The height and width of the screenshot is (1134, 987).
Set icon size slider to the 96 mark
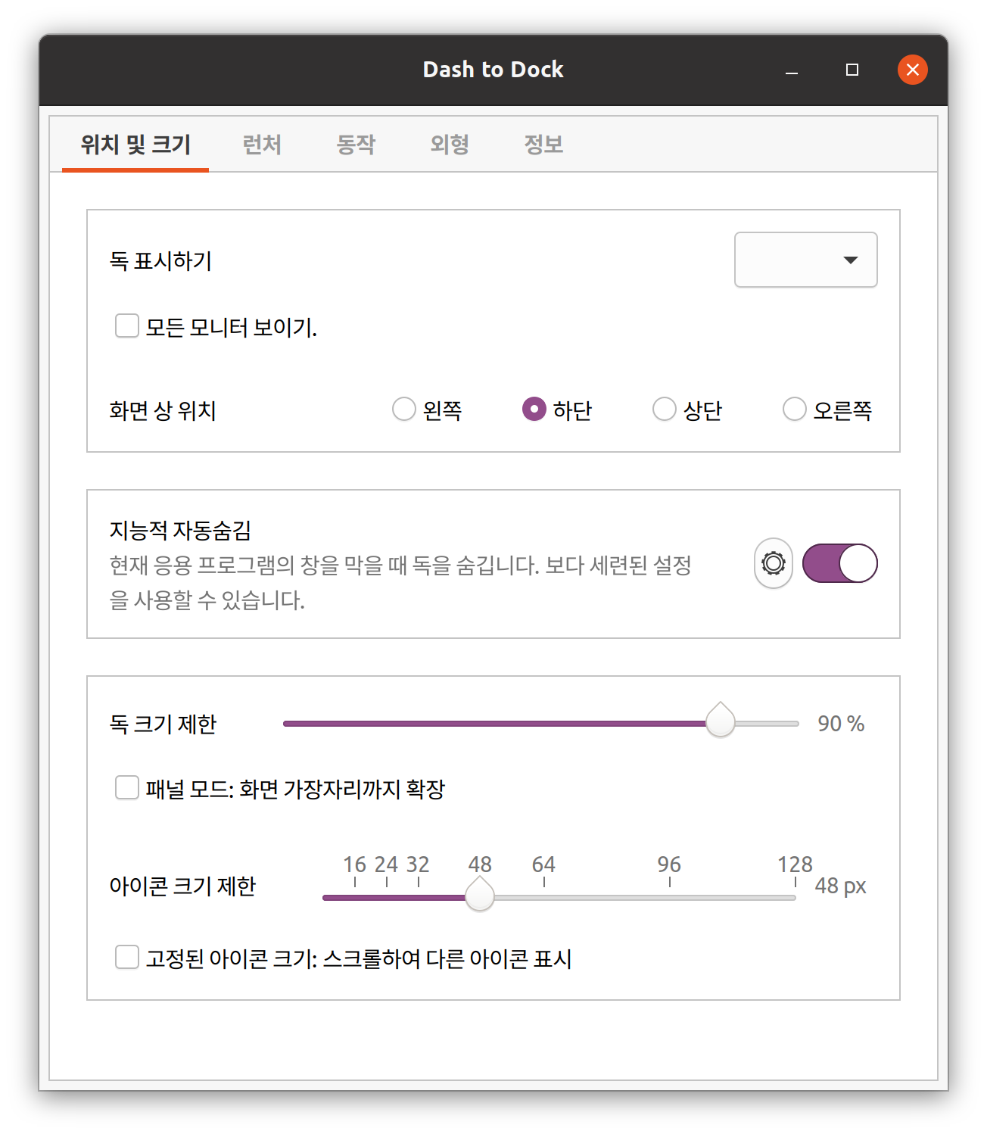(x=670, y=898)
